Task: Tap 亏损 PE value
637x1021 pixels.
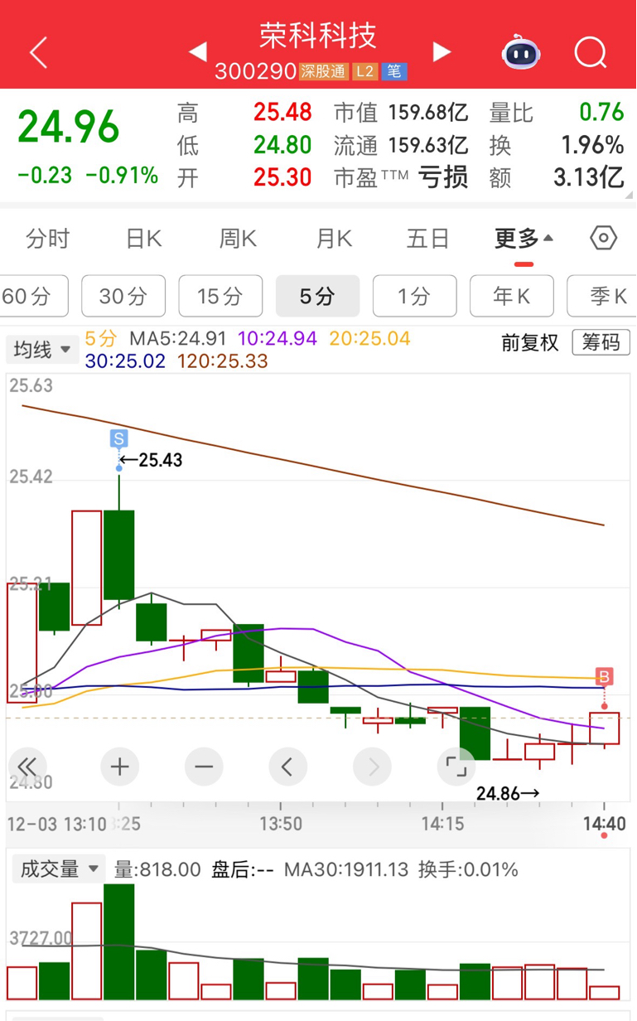Action: tap(443, 177)
